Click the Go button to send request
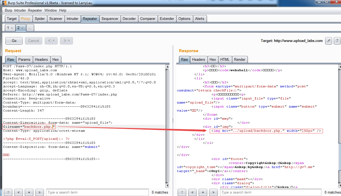Image resolution: width=341 pixels, height=196 pixels. pyautogui.click(x=14, y=41)
